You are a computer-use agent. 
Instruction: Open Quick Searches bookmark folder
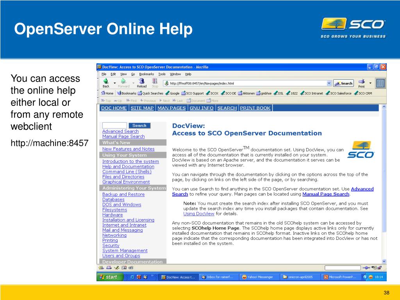click(x=150, y=93)
